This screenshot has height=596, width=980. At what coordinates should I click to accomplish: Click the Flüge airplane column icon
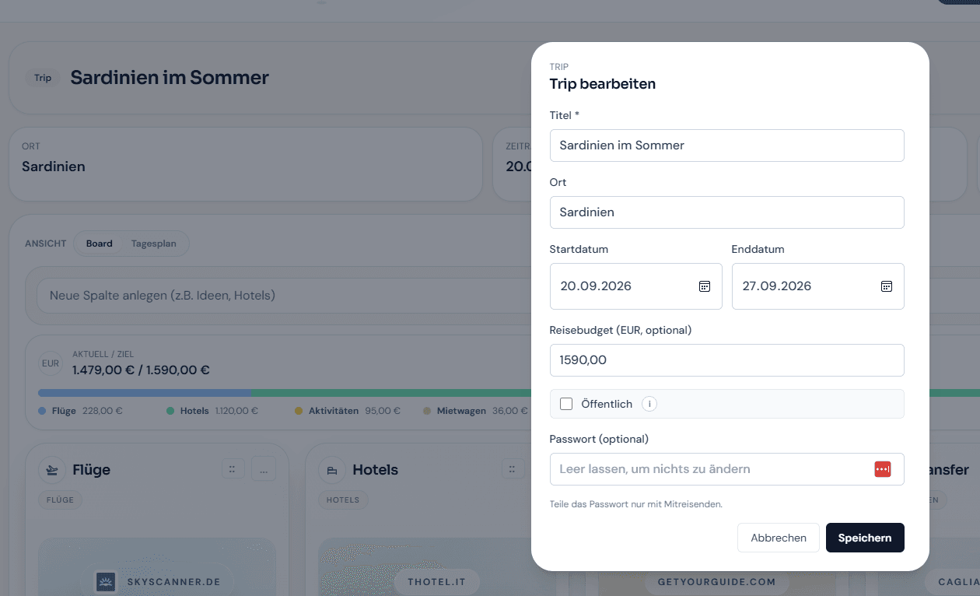click(51, 470)
